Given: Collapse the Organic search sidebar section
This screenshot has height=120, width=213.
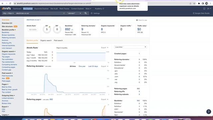Looking at the screenshot, I should (x=9, y=52).
